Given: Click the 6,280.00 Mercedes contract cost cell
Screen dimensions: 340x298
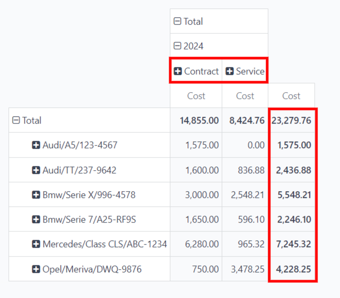Looking at the screenshot, I should [202, 244].
